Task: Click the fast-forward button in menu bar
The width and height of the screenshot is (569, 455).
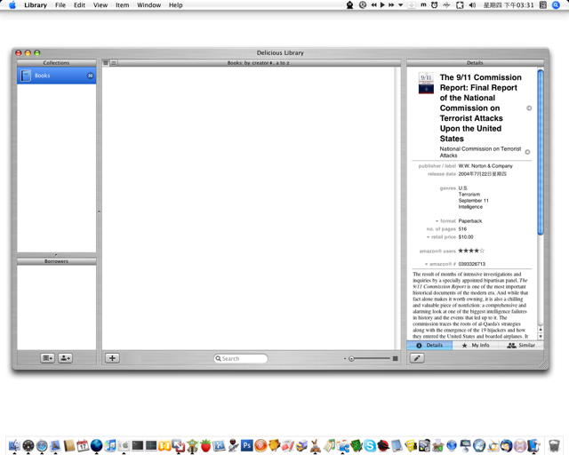Action: click(391, 5)
